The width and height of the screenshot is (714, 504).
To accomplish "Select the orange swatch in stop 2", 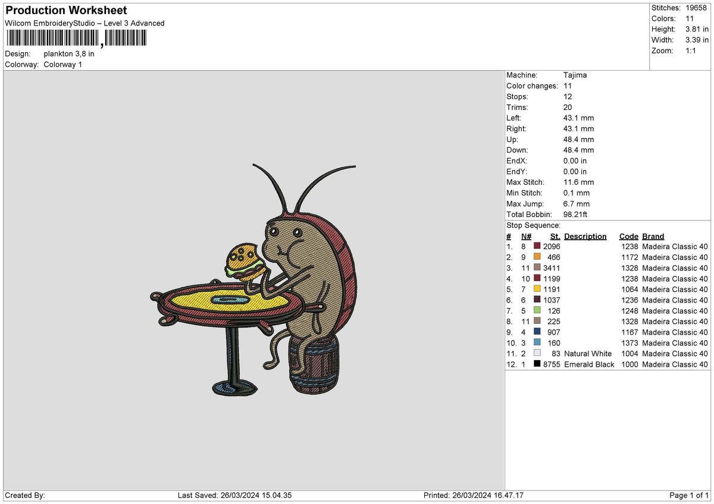I will tap(537, 257).
